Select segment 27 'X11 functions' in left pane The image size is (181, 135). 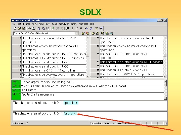tap(54, 58)
